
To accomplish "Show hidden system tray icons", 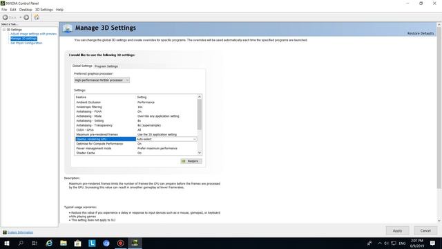I will point(380,243).
